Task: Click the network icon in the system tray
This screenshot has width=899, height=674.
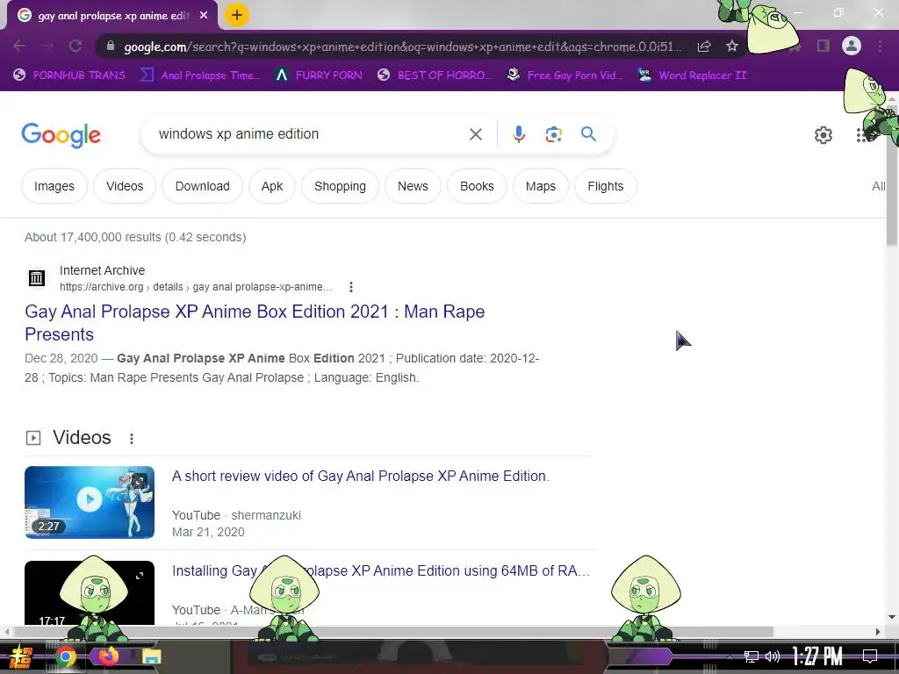Action: 752,656
